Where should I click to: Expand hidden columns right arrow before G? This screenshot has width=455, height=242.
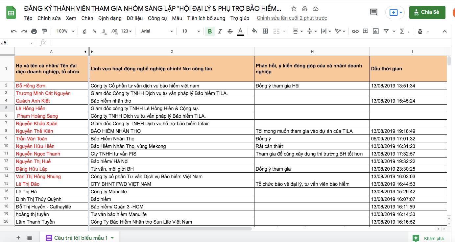pos(92,52)
